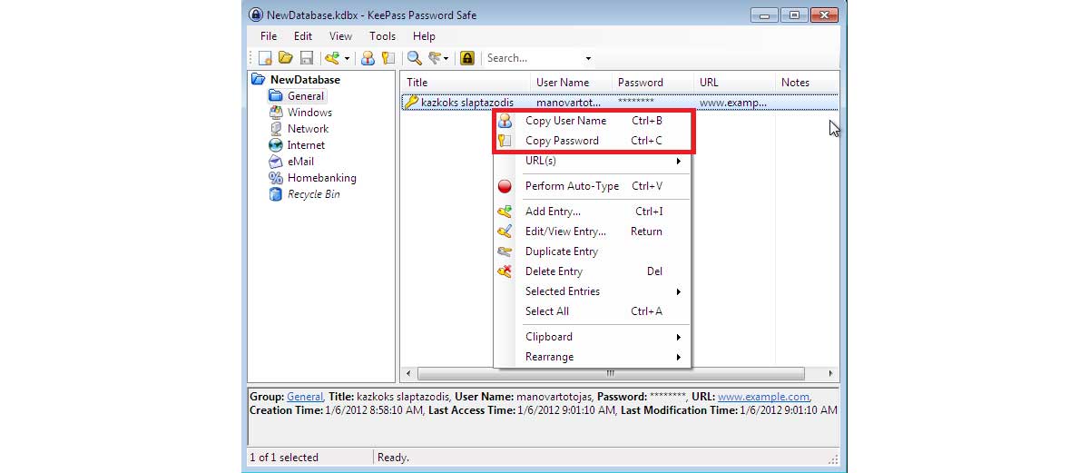1089x473 pixels.
Task: Choose Add Entry... from context menu
Action: tap(593, 212)
